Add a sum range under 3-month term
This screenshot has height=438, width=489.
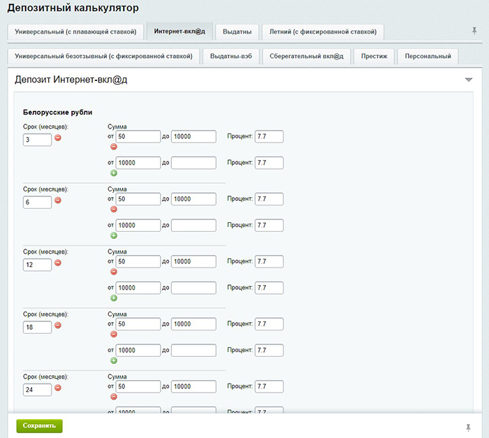[x=114, y=173]
